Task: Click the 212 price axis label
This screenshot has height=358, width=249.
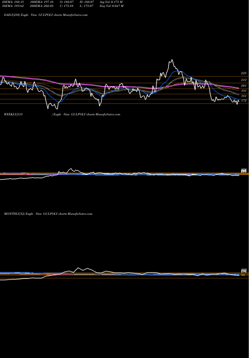Action: tap(244, 80)
